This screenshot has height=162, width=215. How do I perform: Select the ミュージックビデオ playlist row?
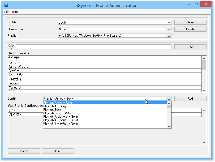[105, 66]
